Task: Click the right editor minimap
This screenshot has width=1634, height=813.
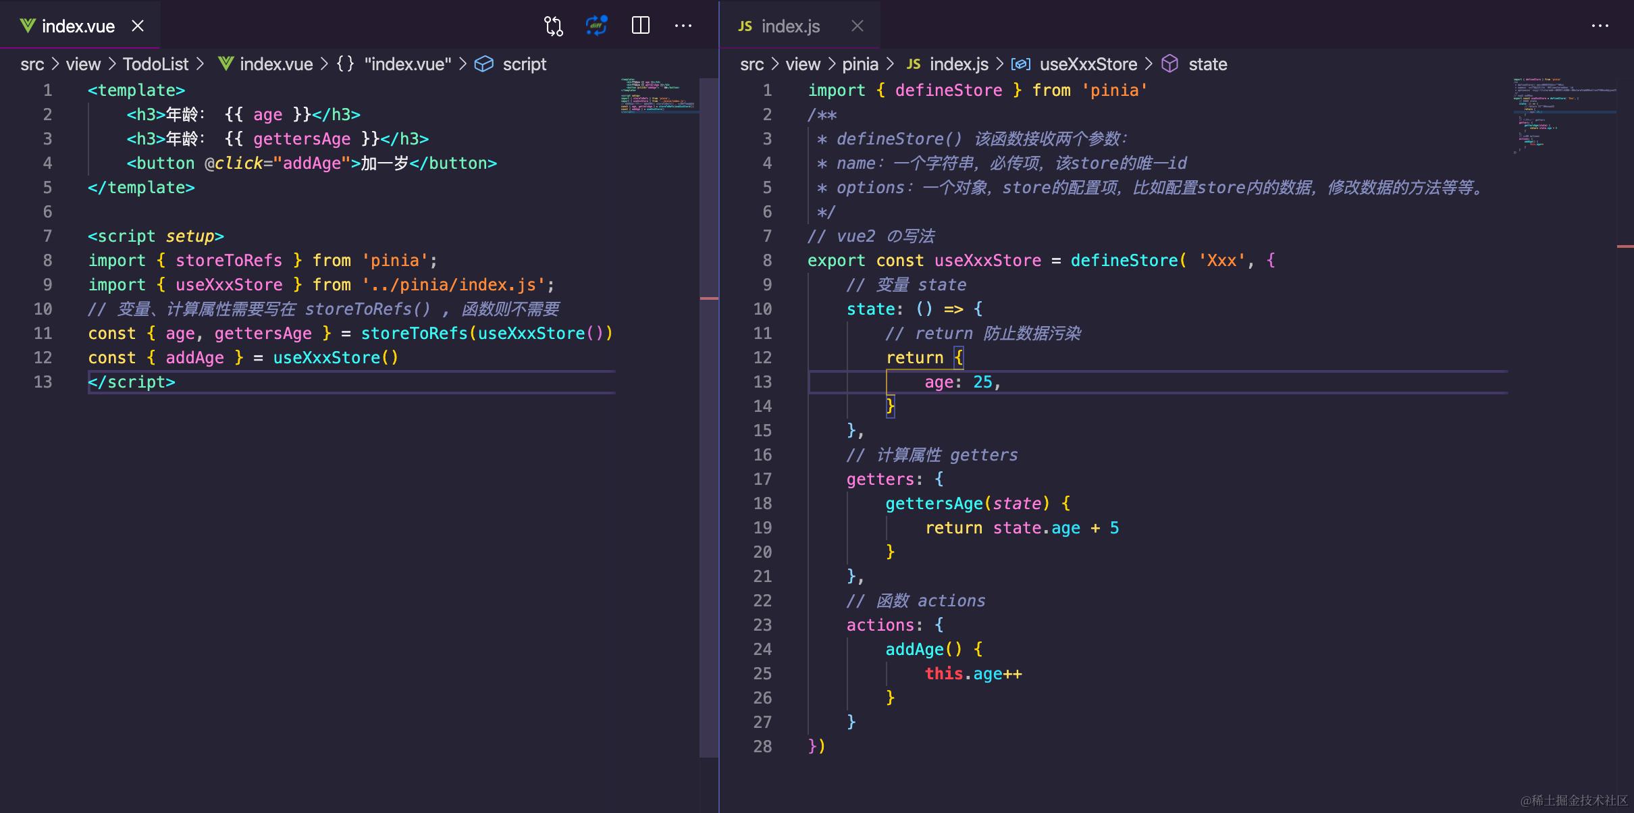Action: [1564, 115]
